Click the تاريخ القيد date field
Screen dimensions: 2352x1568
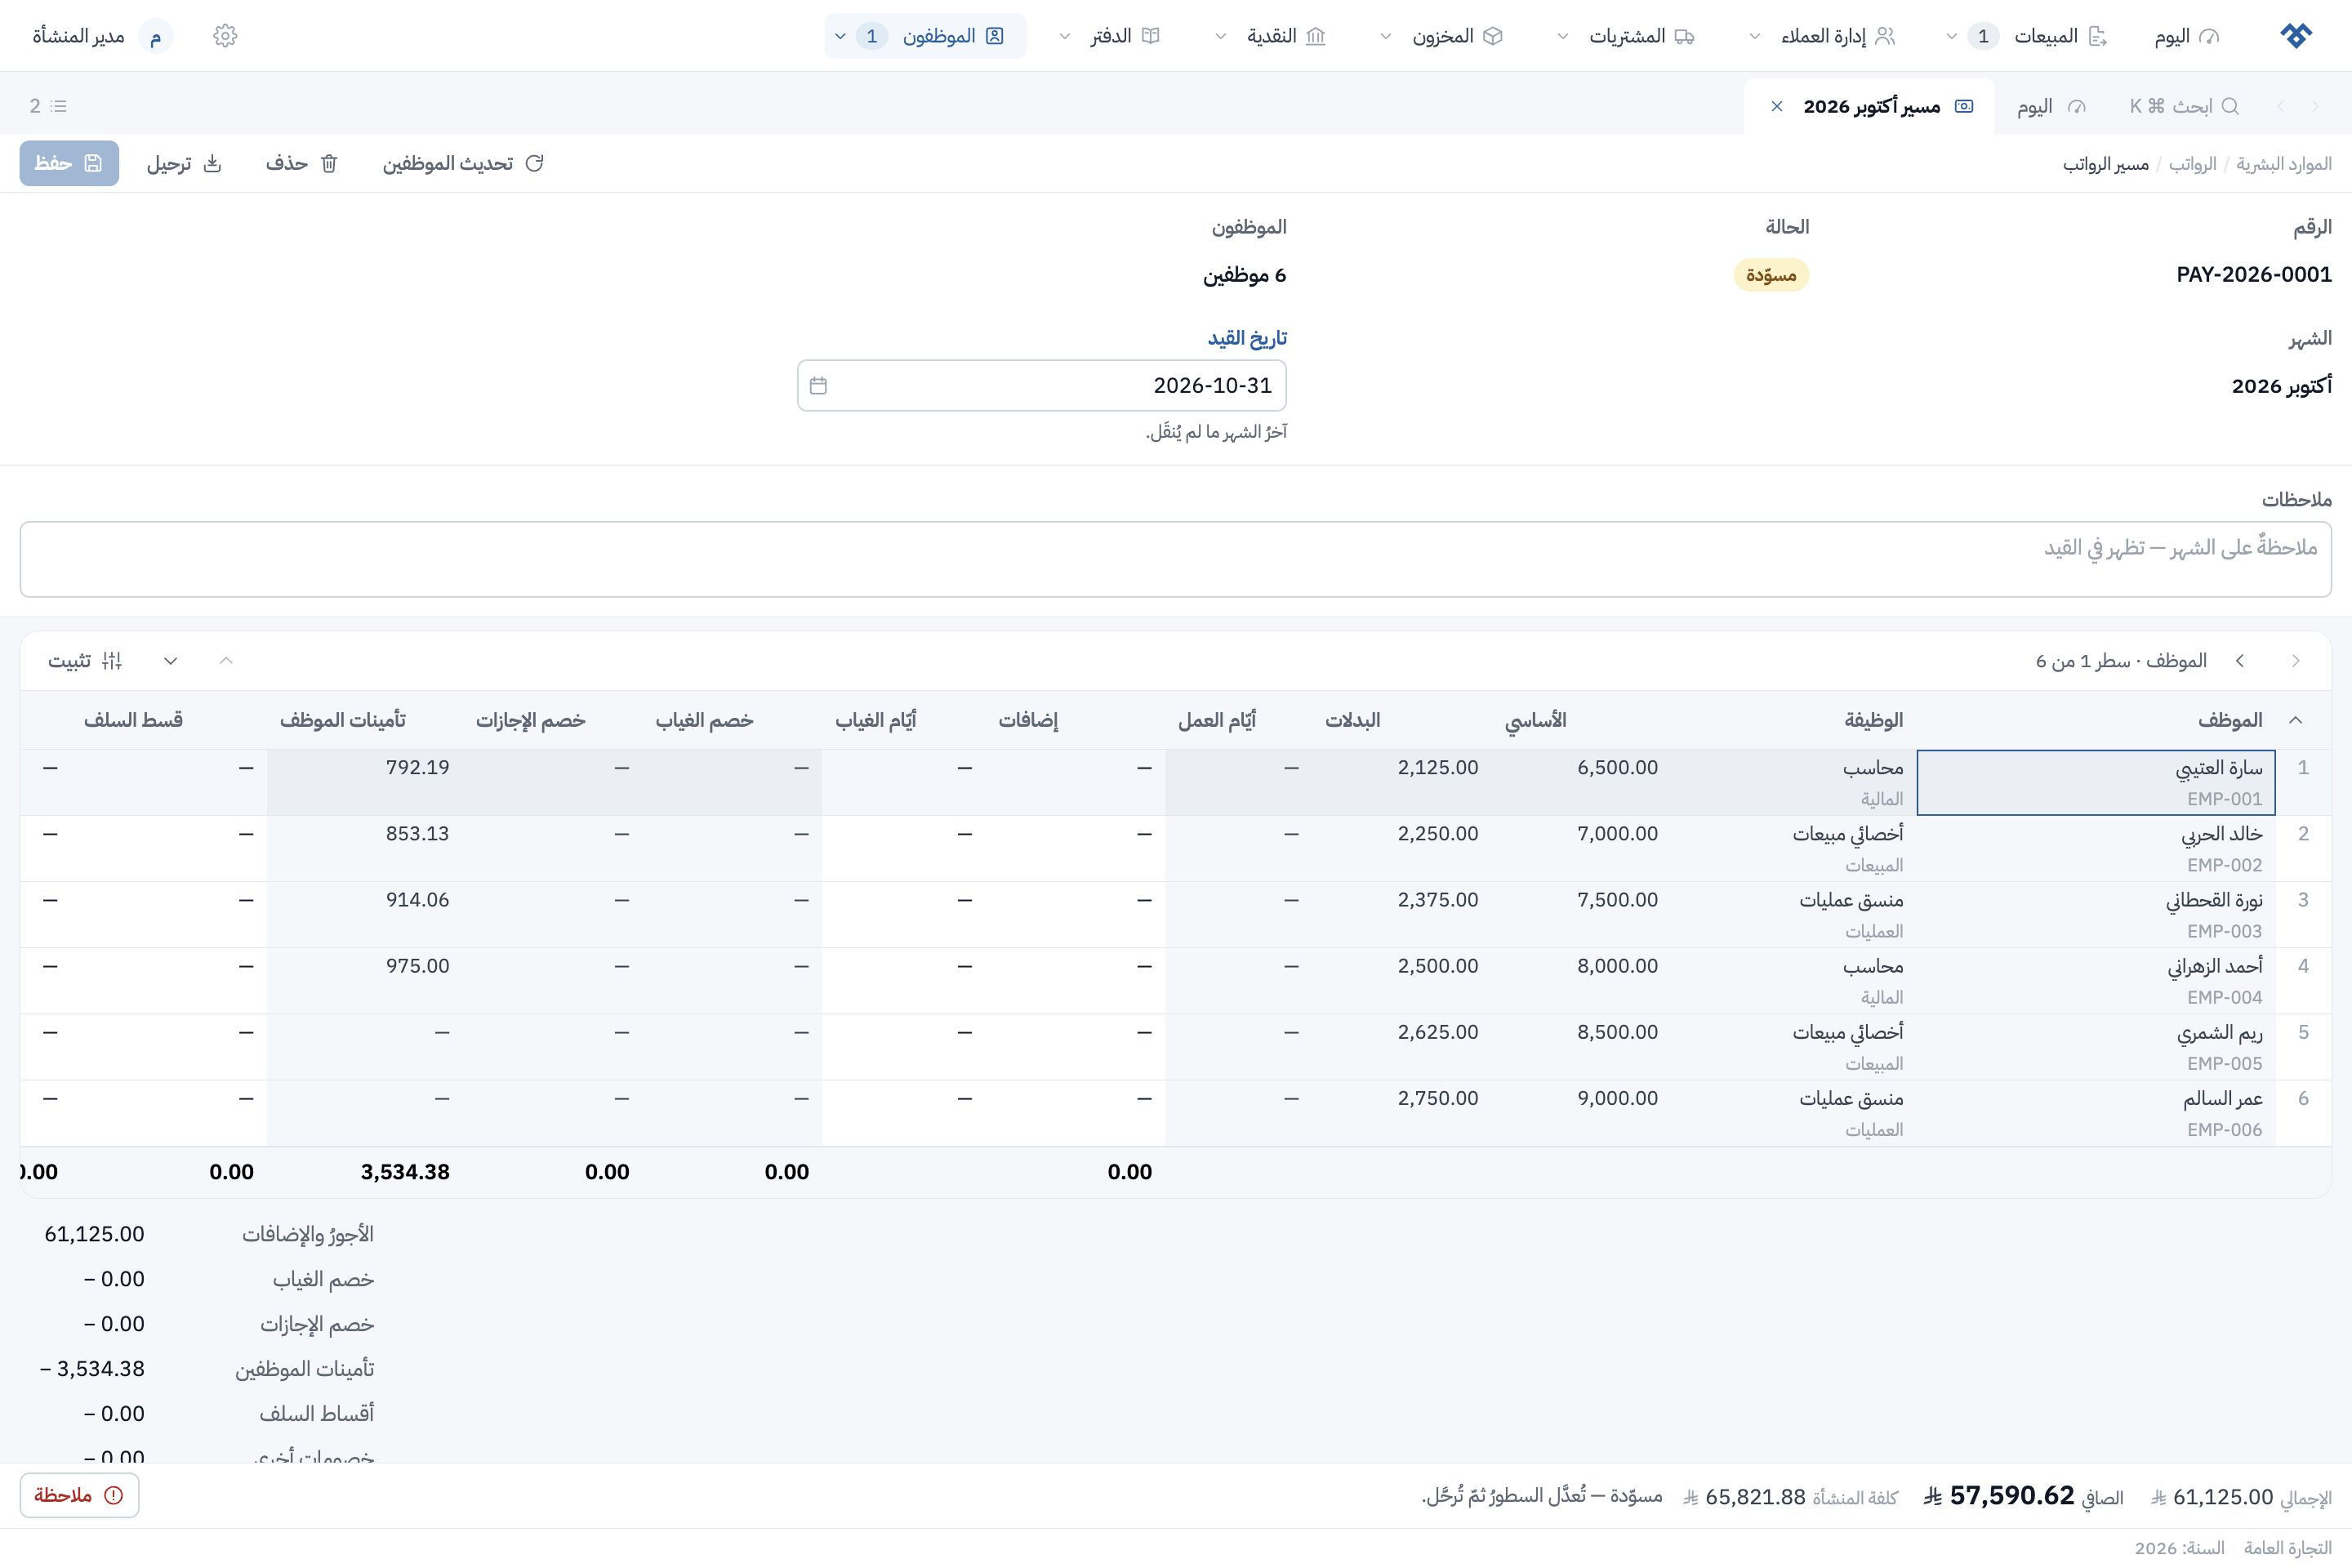[x=1042, y=385]
